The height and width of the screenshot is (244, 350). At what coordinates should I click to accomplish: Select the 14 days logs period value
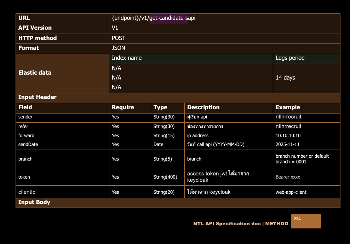285,78
